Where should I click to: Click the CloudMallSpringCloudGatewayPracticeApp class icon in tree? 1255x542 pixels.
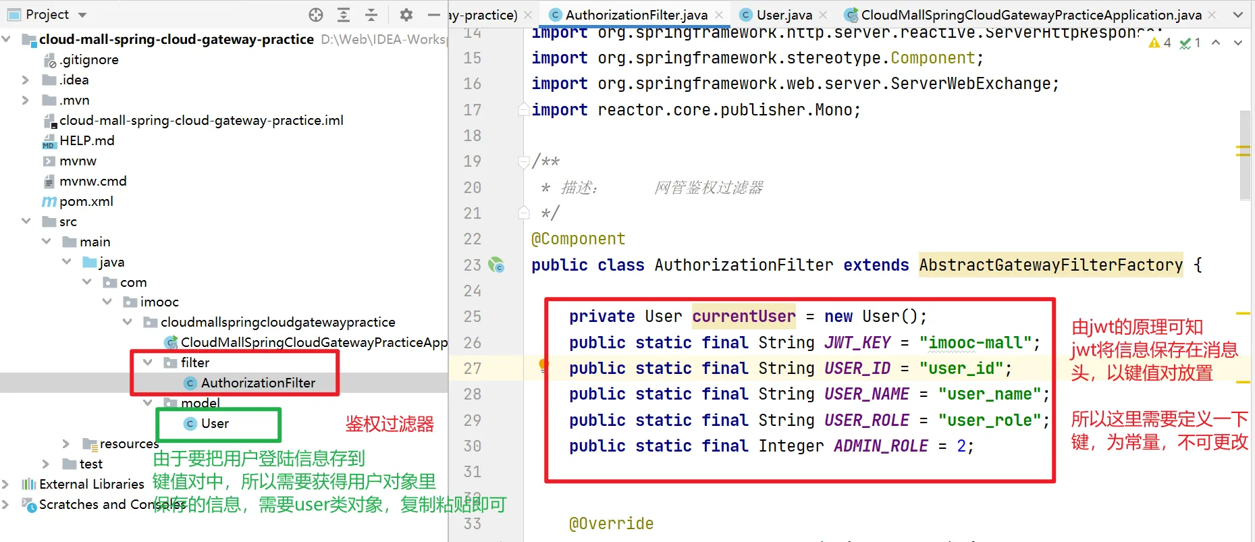(x=171, y=343)
